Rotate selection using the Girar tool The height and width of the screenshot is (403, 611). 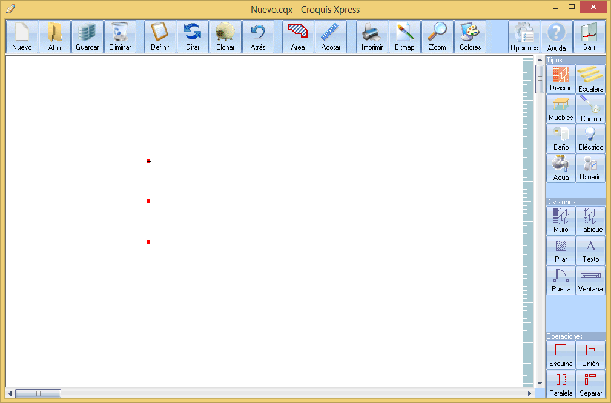(193, 37)
